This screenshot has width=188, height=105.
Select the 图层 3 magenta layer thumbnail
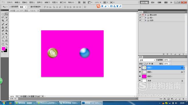point(144,76)
